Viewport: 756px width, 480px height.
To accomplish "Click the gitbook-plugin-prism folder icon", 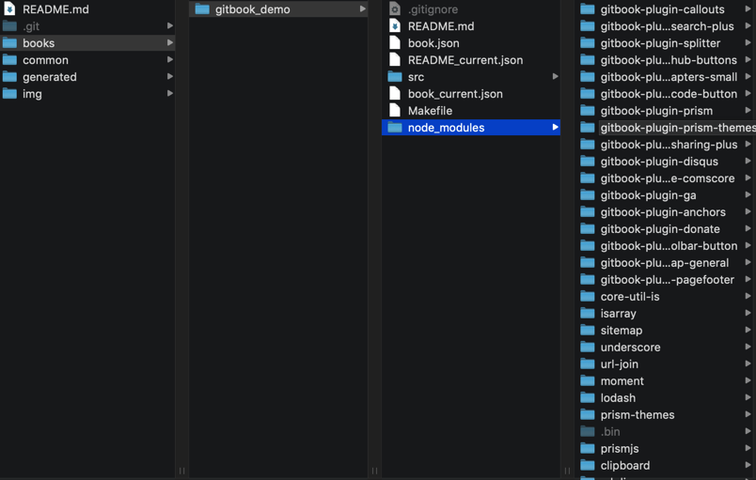I will coord(588,110).
